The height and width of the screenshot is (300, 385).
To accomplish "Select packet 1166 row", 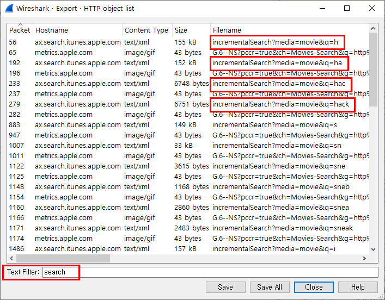I will (188, 217).
